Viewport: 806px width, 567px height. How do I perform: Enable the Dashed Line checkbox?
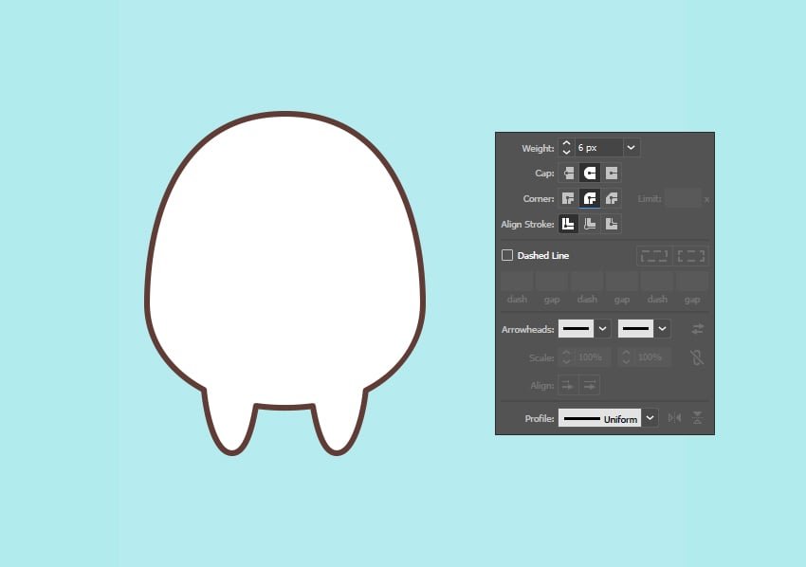coord(507,255)
